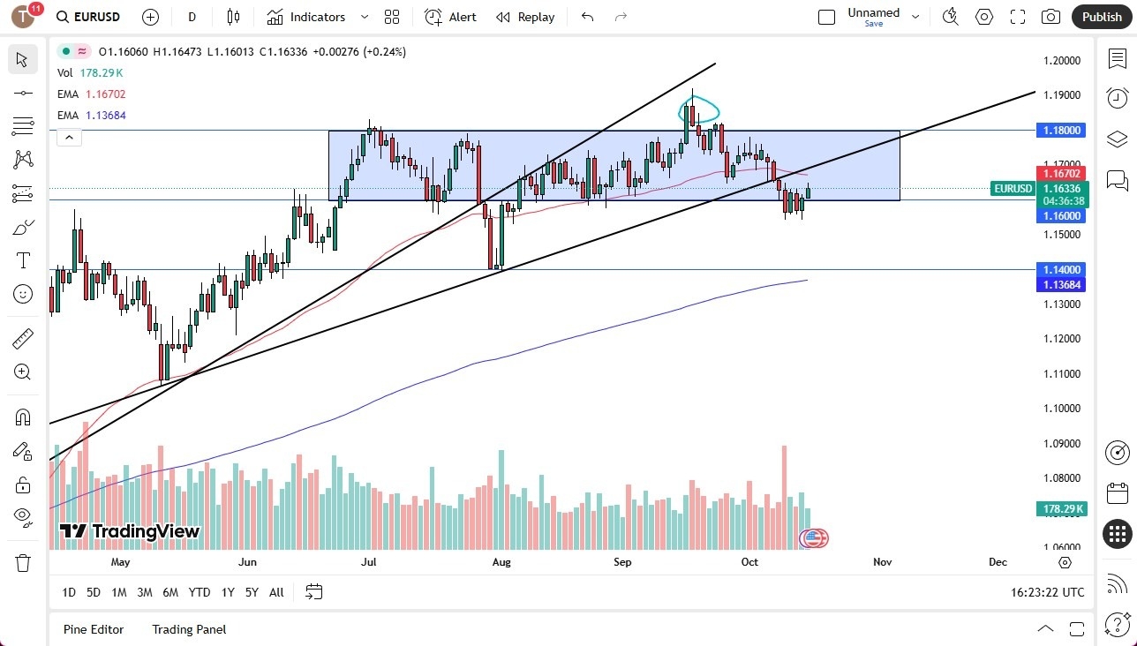Viewport: 1137px width, 646px height.
Task: Open the Unnamed layout dropdown
Action: (915, 16)
